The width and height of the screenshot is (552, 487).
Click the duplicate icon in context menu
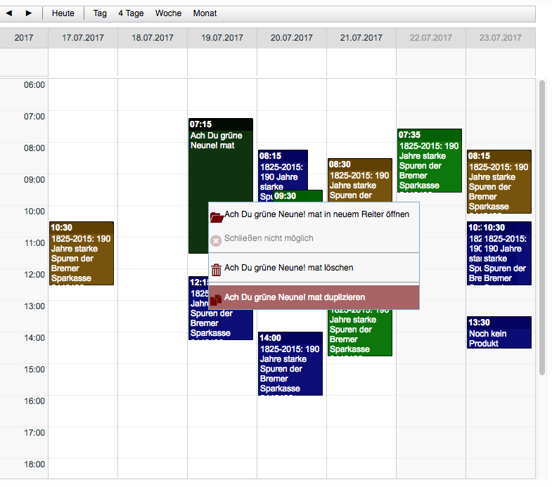point(217,298)
